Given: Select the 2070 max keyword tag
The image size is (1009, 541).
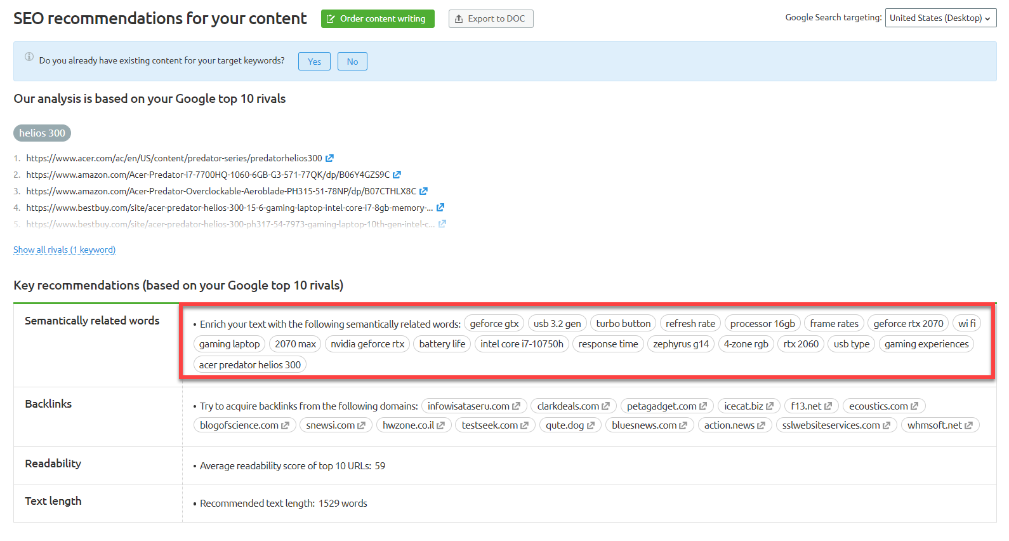Looking at the screenshot, I should click(295, 344).
